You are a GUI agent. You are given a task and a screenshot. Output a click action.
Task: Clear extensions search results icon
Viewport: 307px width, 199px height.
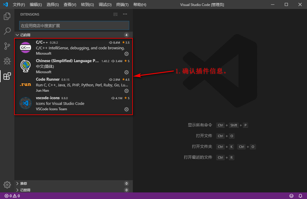(x=115, y=14)
